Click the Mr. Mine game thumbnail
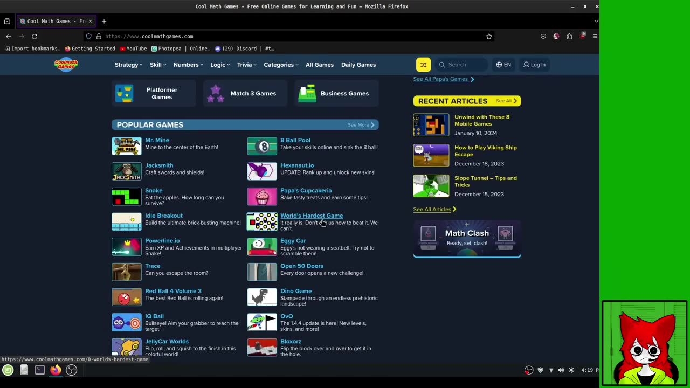The width and height of the screenshot is (690, 388). pos(127,146)
